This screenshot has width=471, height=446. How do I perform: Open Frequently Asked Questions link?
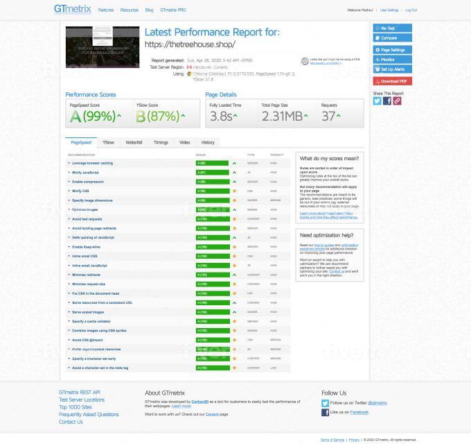[89, 414]
